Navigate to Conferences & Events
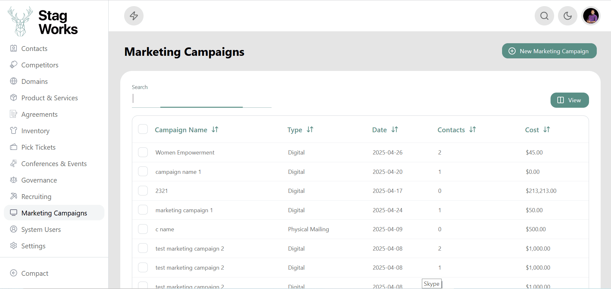 54,164
